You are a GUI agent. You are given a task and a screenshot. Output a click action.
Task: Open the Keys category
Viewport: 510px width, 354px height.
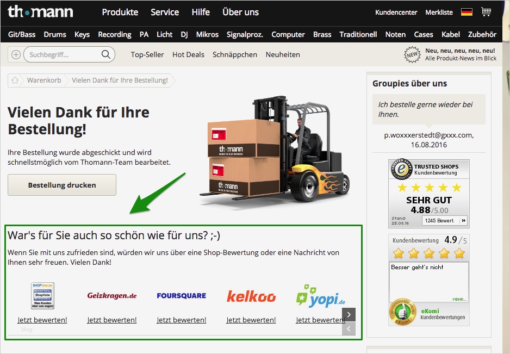pos(82,34)
